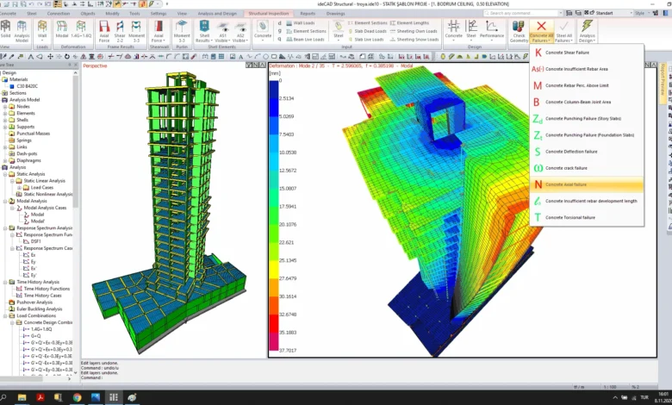The width and height of the screenshot is (672, 405).
Task: Pick Concrete Shear Failure K icon
Action: pos(538,53)
